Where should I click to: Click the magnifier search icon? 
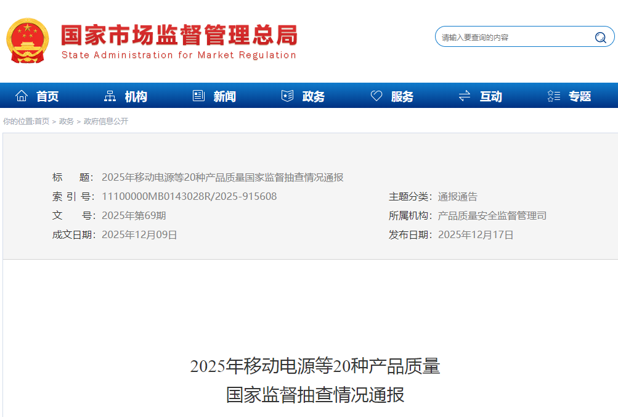[600, 38]
